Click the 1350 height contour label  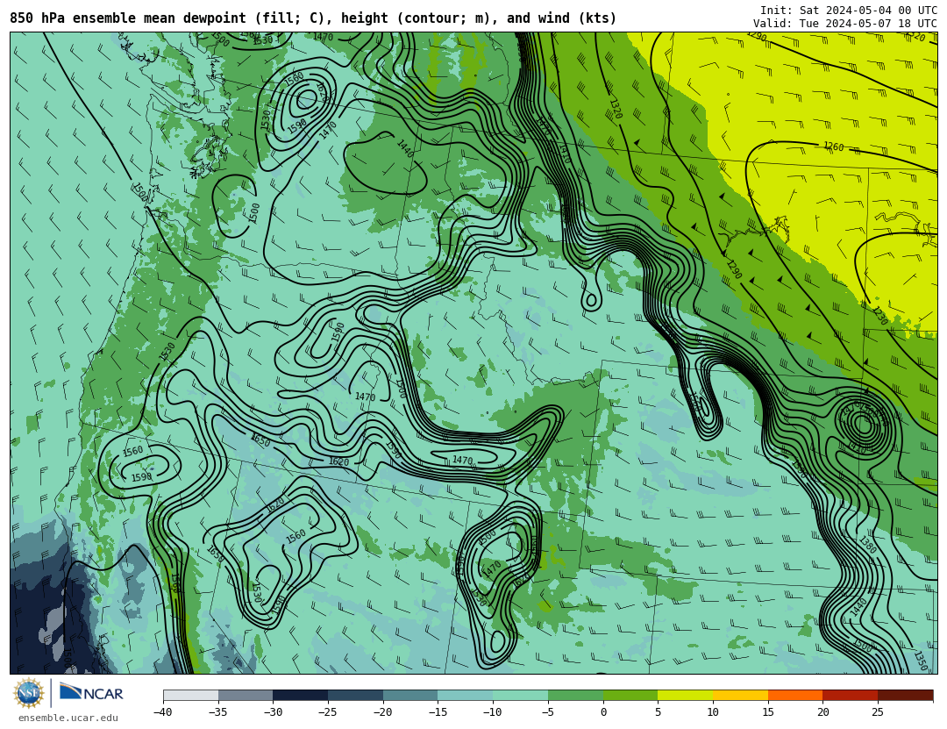click(921, 661)
